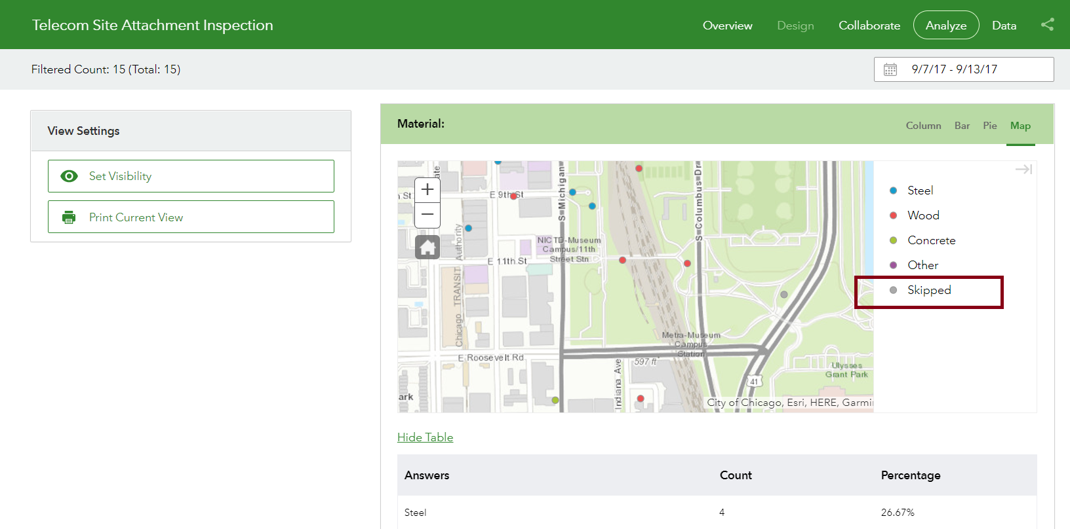This screenshot has height=529, width=1070.
Task: Click the eye icon for Set Visibility
Action: pyautogui.click(x=69, y=176)
